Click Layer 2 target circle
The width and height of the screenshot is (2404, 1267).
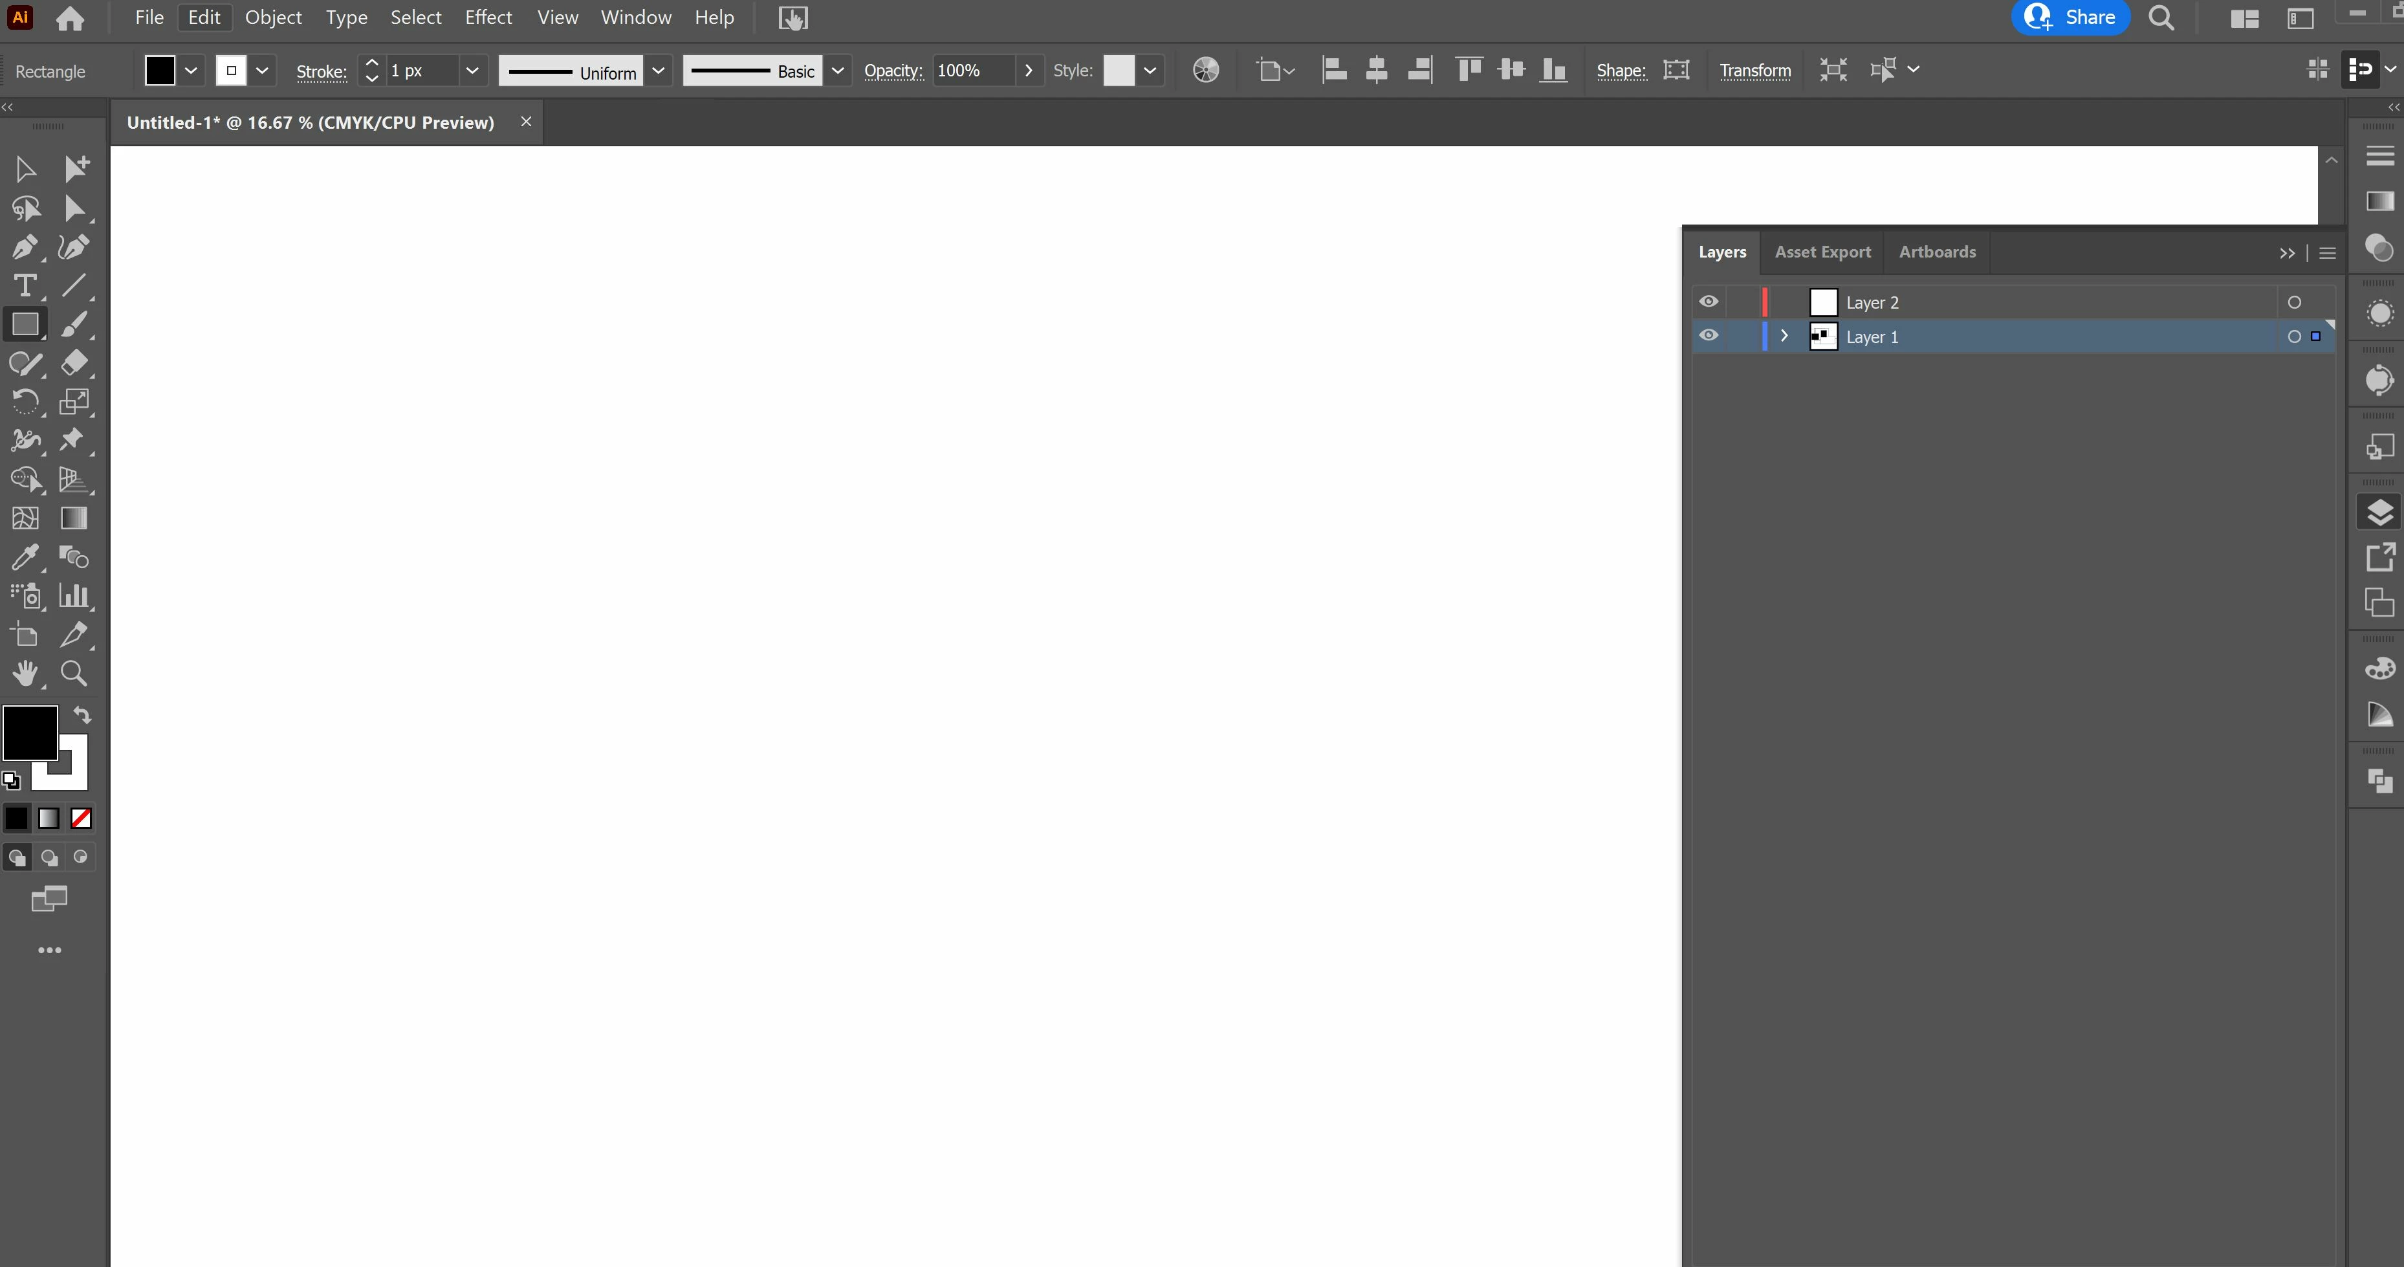tap(2294, 302)
